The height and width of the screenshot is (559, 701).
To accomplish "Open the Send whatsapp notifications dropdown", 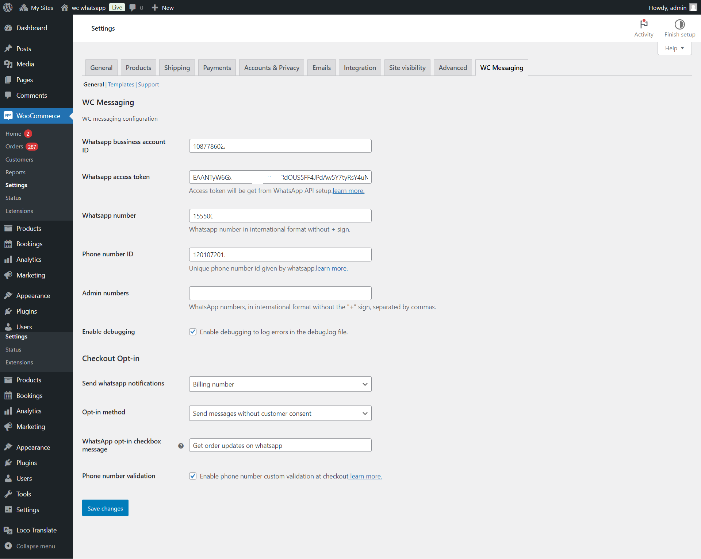I will click(280, 384).
